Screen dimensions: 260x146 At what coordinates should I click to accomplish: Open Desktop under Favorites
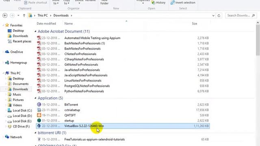pos(18,31)
